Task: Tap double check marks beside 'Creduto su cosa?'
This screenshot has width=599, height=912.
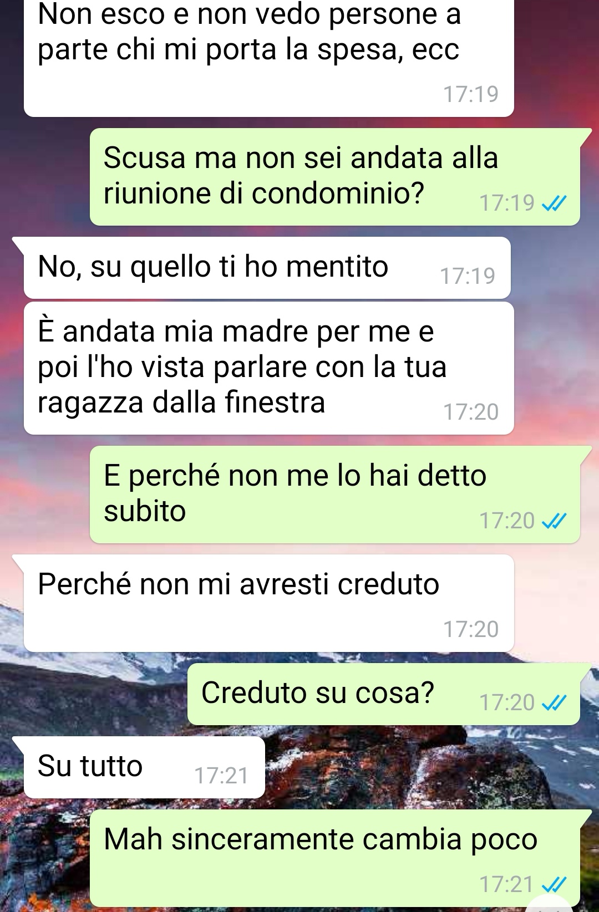Action: point(554,704)
